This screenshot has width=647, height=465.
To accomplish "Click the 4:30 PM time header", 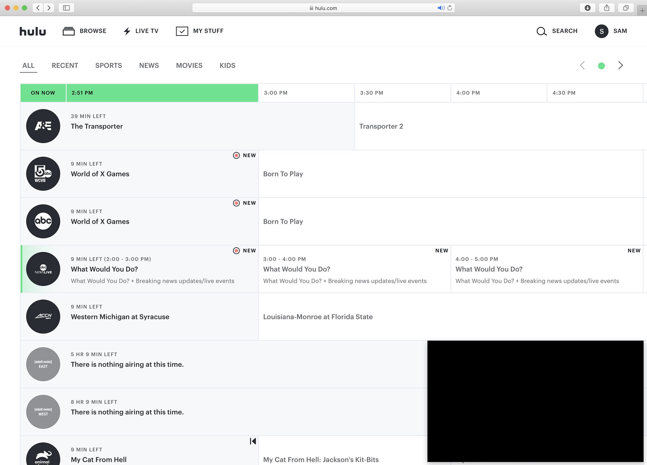I will 595,93.
